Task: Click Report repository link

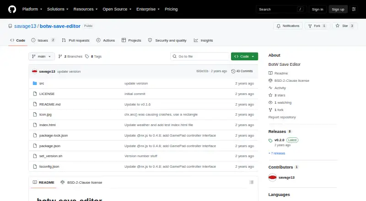Action: point(282,117)
